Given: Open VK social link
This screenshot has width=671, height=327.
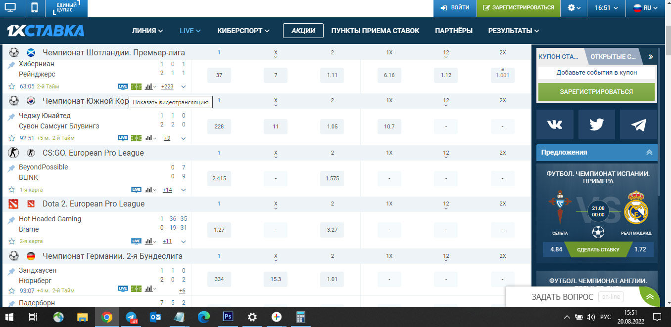Looking at the screenshot, I should pyautogui.click(x=555, y=124).
